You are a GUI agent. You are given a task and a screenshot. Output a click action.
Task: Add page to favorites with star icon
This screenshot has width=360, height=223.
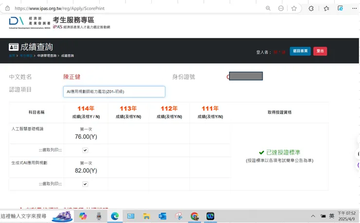tap(294, 8)
